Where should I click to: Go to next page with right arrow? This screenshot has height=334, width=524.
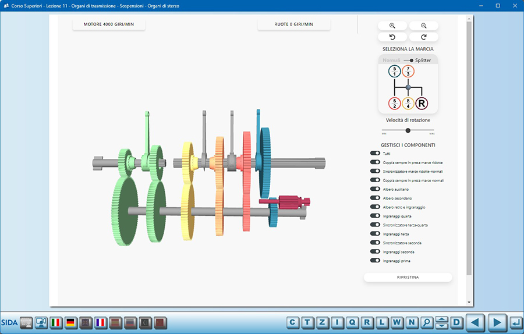496,322
